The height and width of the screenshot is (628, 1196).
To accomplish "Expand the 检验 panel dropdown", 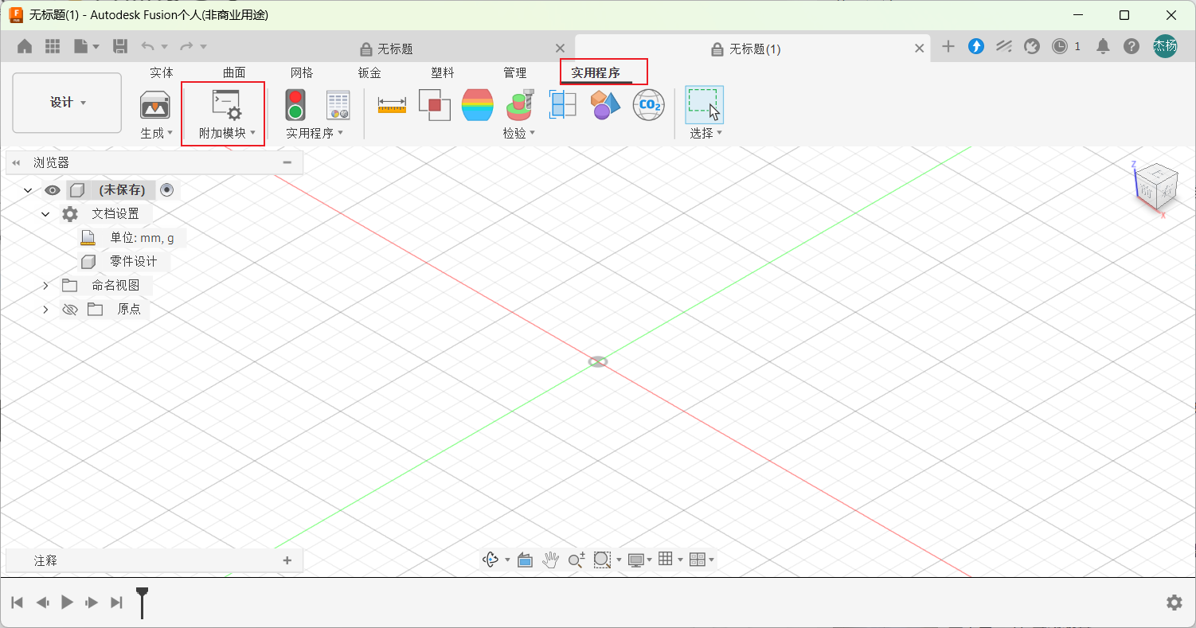I will click(x=519, y=133).
